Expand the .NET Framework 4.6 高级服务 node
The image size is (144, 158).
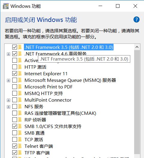[x=9, y=54]
